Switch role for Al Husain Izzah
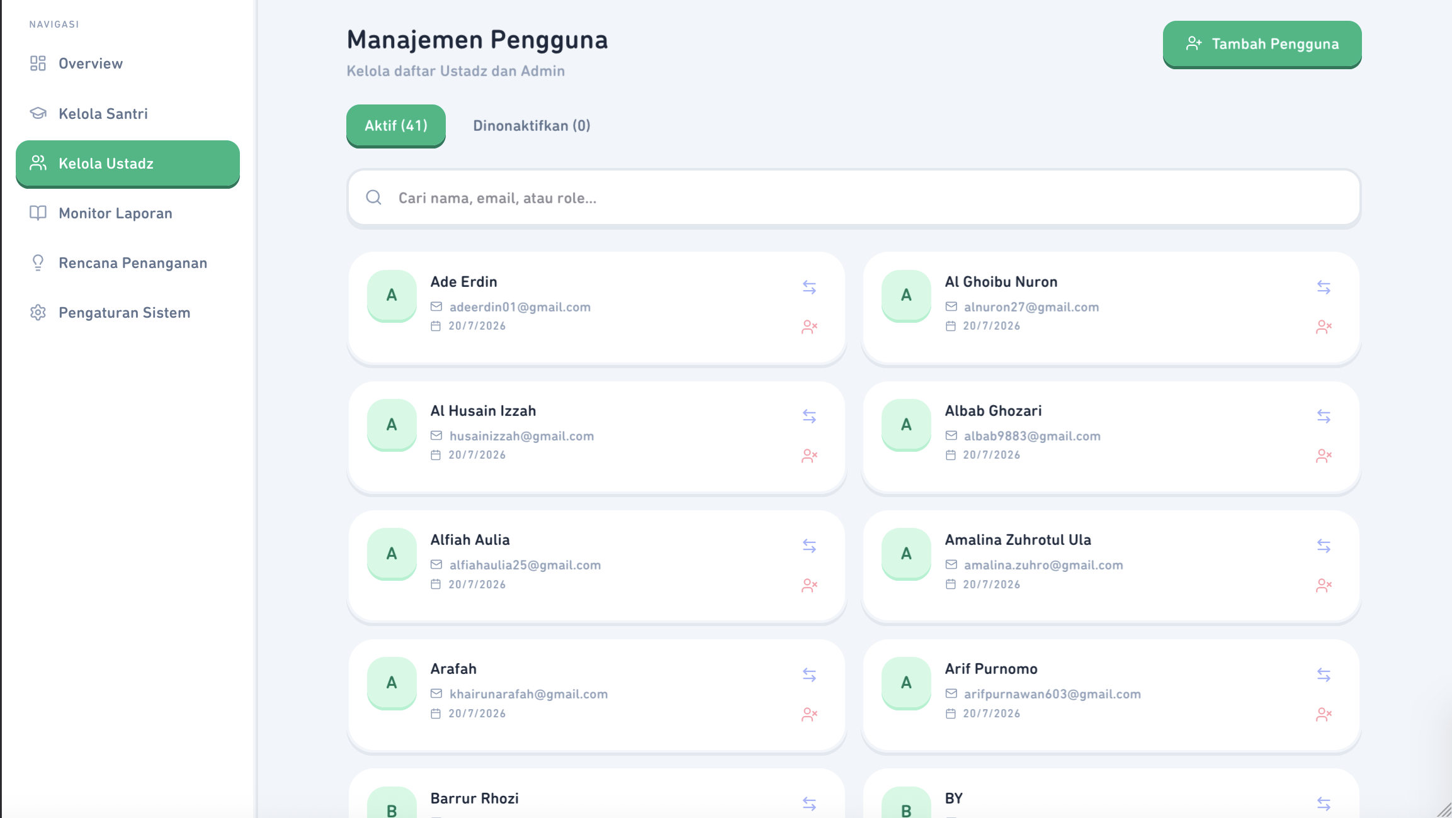The image size is (1452, 818). (809, 417)
